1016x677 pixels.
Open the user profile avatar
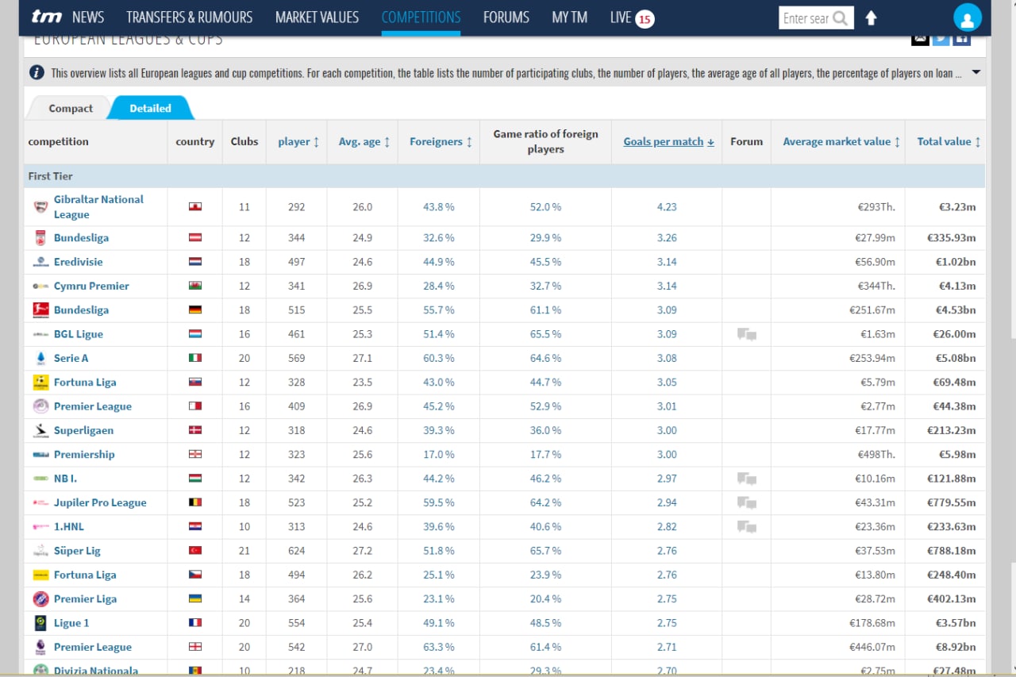point(967,17)
